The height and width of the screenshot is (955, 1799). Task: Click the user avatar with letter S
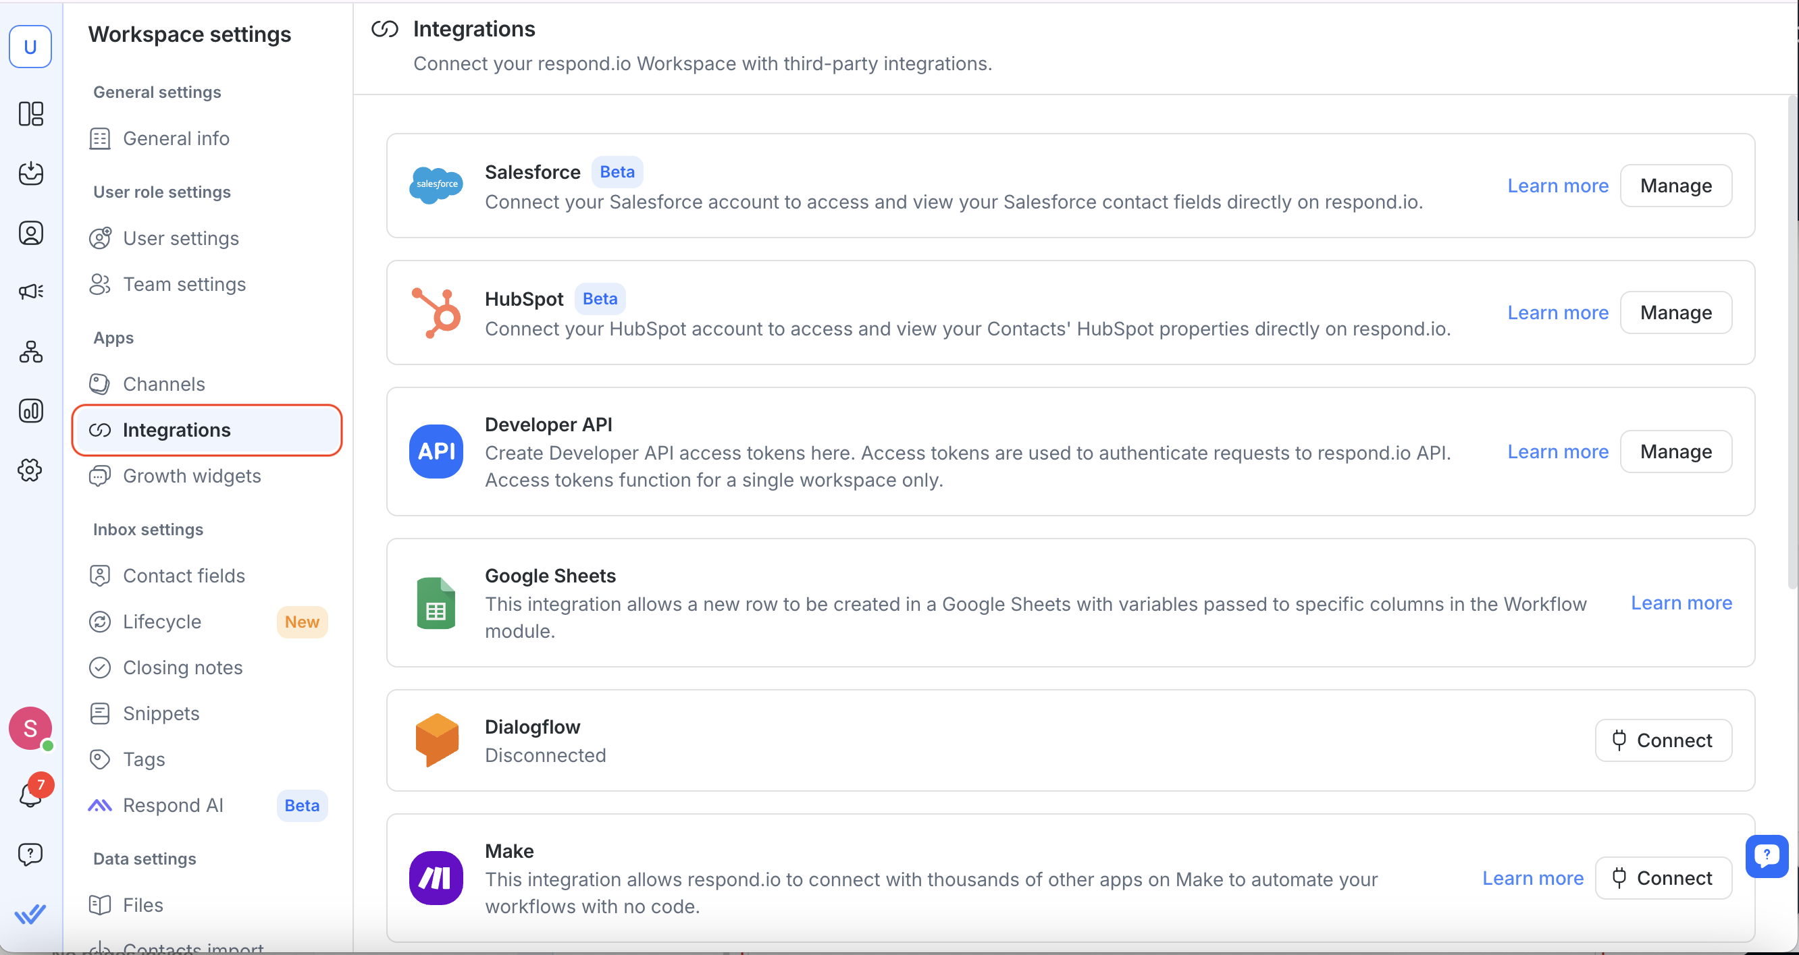[30, 728]
